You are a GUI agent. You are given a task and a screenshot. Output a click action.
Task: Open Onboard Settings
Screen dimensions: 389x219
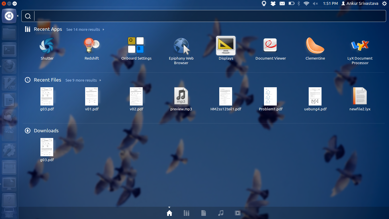click(x=136, y=46)
